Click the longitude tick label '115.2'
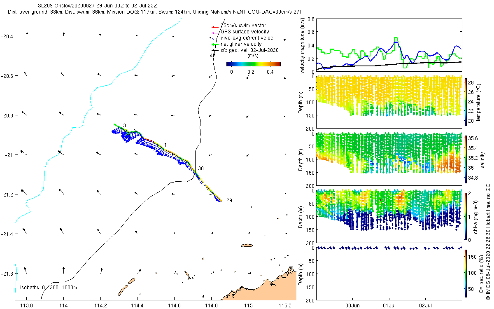This screenshot has width=494, height=309. coord(285,306)
